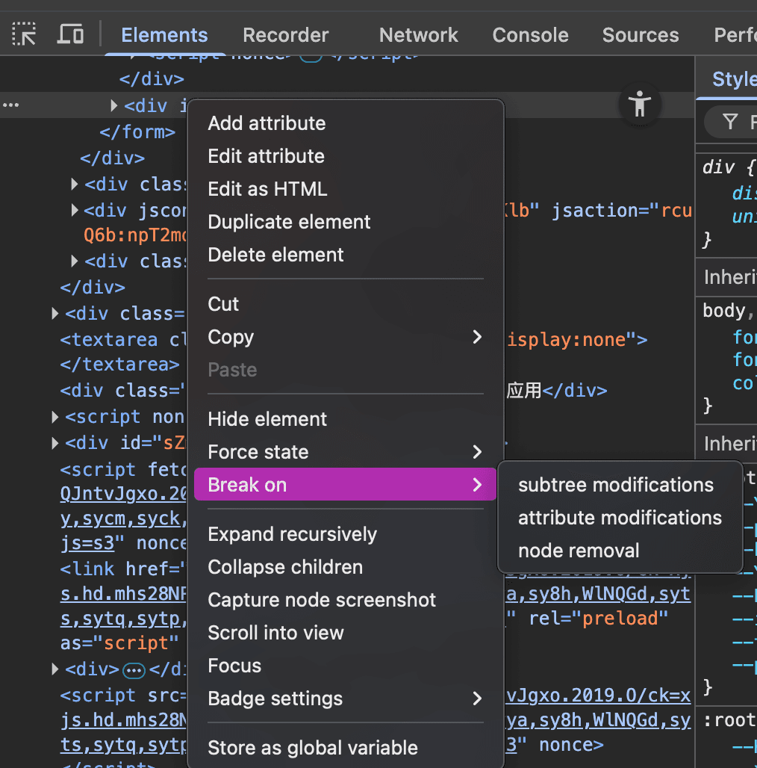The height and width of the screenshot is (768, 757).
Task: Switch to the Sources tab
Action: coord(640,35)
